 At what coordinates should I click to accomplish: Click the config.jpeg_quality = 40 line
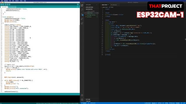[x=13, y=60]
